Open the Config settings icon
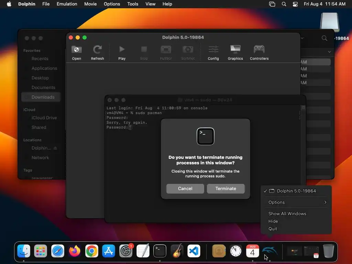 pos(213,49)
